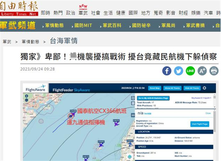Open the 軍武 section marked NEW
This screenshot has height=161, width=221.
click(83, 13)
